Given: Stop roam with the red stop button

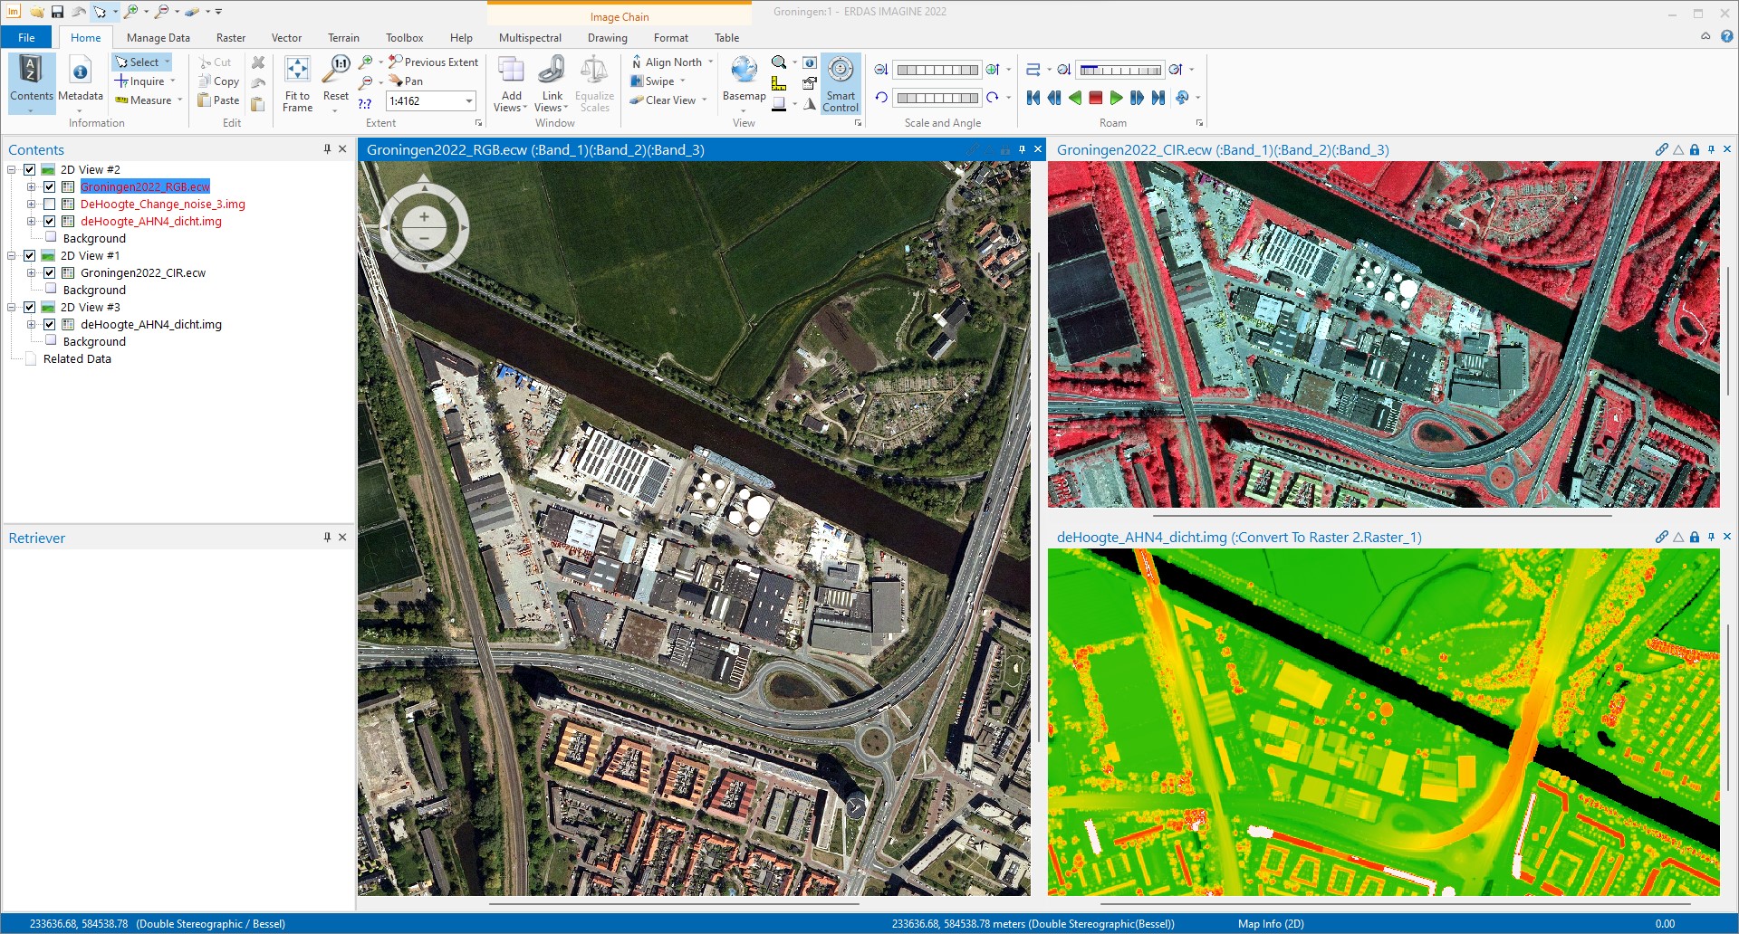Looking at the screenshot, I should pyautogui.click(x=1095, y=98).
